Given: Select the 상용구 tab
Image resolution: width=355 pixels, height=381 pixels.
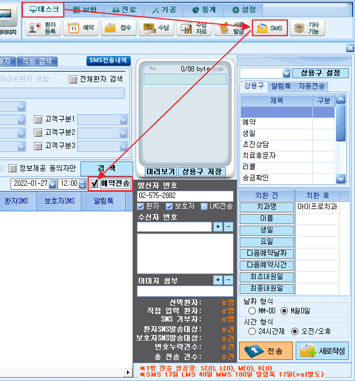Looking at the screenshot, I should pos(253,86).
